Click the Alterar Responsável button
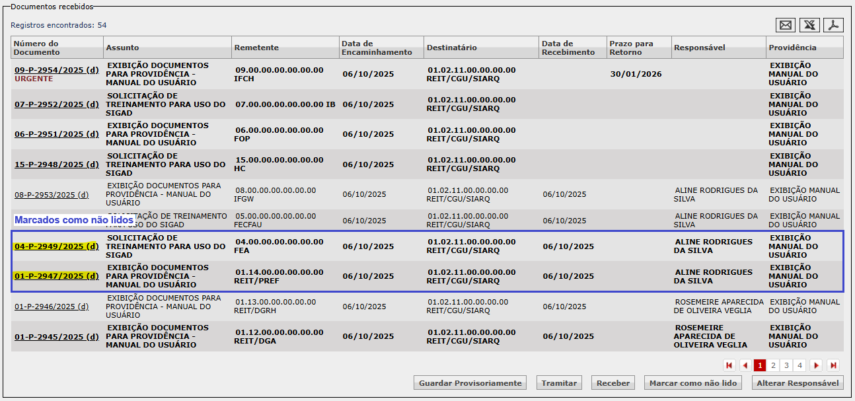 tap(798, 383)
